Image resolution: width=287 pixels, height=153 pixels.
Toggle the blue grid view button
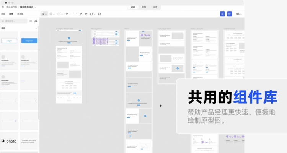point(222,14)
